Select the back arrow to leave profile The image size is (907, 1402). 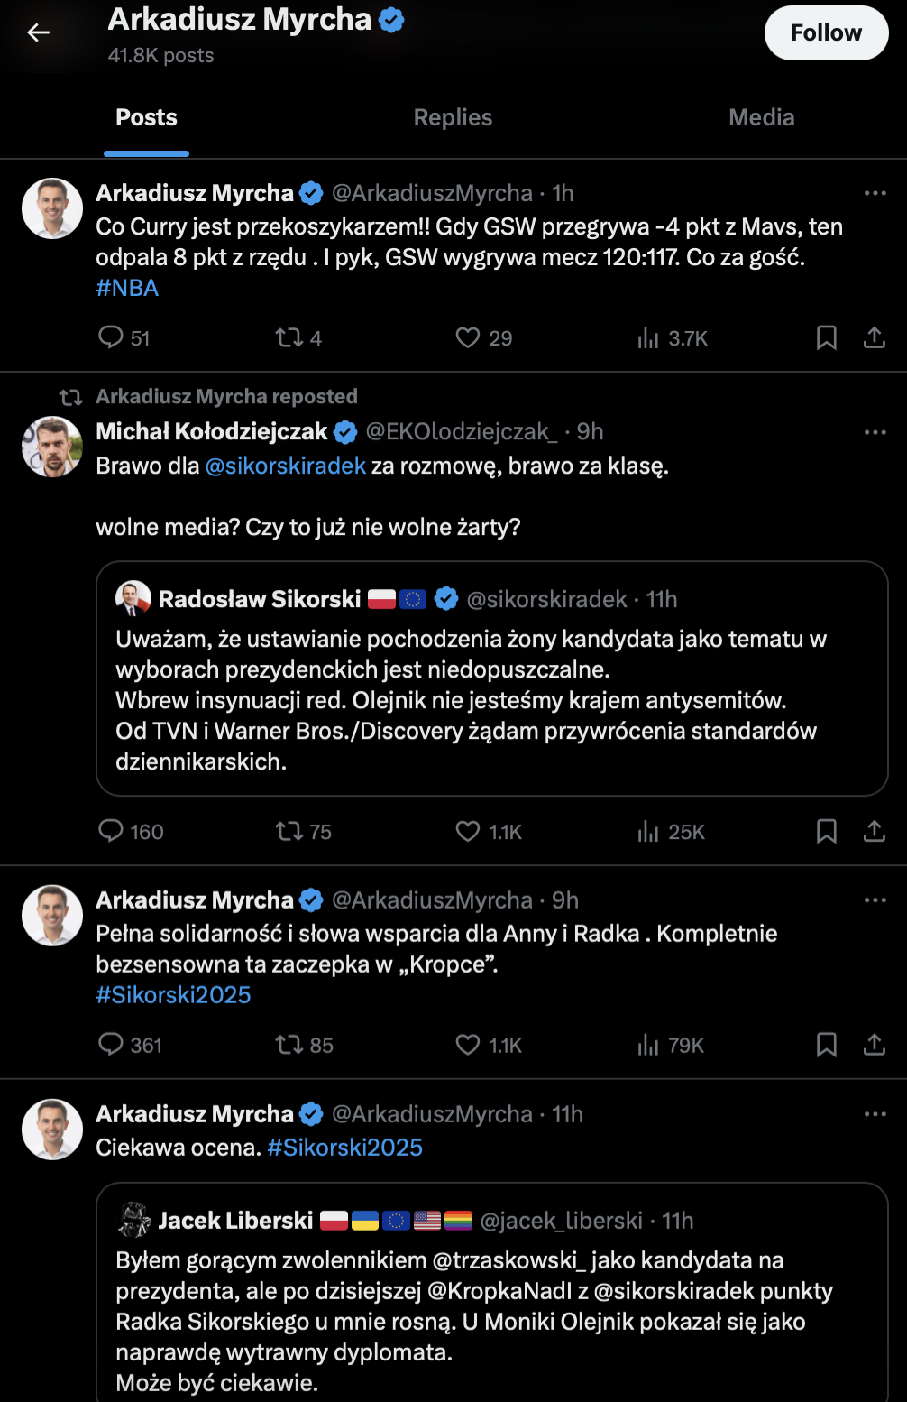click(x=37, y=32)
